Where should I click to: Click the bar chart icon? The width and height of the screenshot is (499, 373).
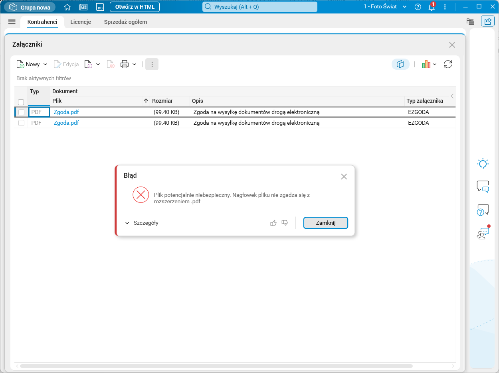[x=426, y=64]
